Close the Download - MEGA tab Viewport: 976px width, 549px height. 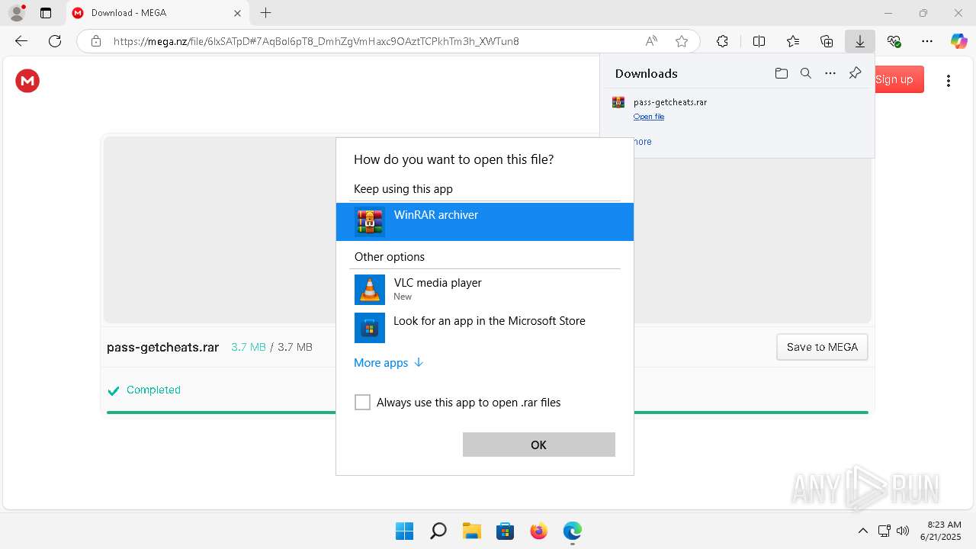[237, 13]
